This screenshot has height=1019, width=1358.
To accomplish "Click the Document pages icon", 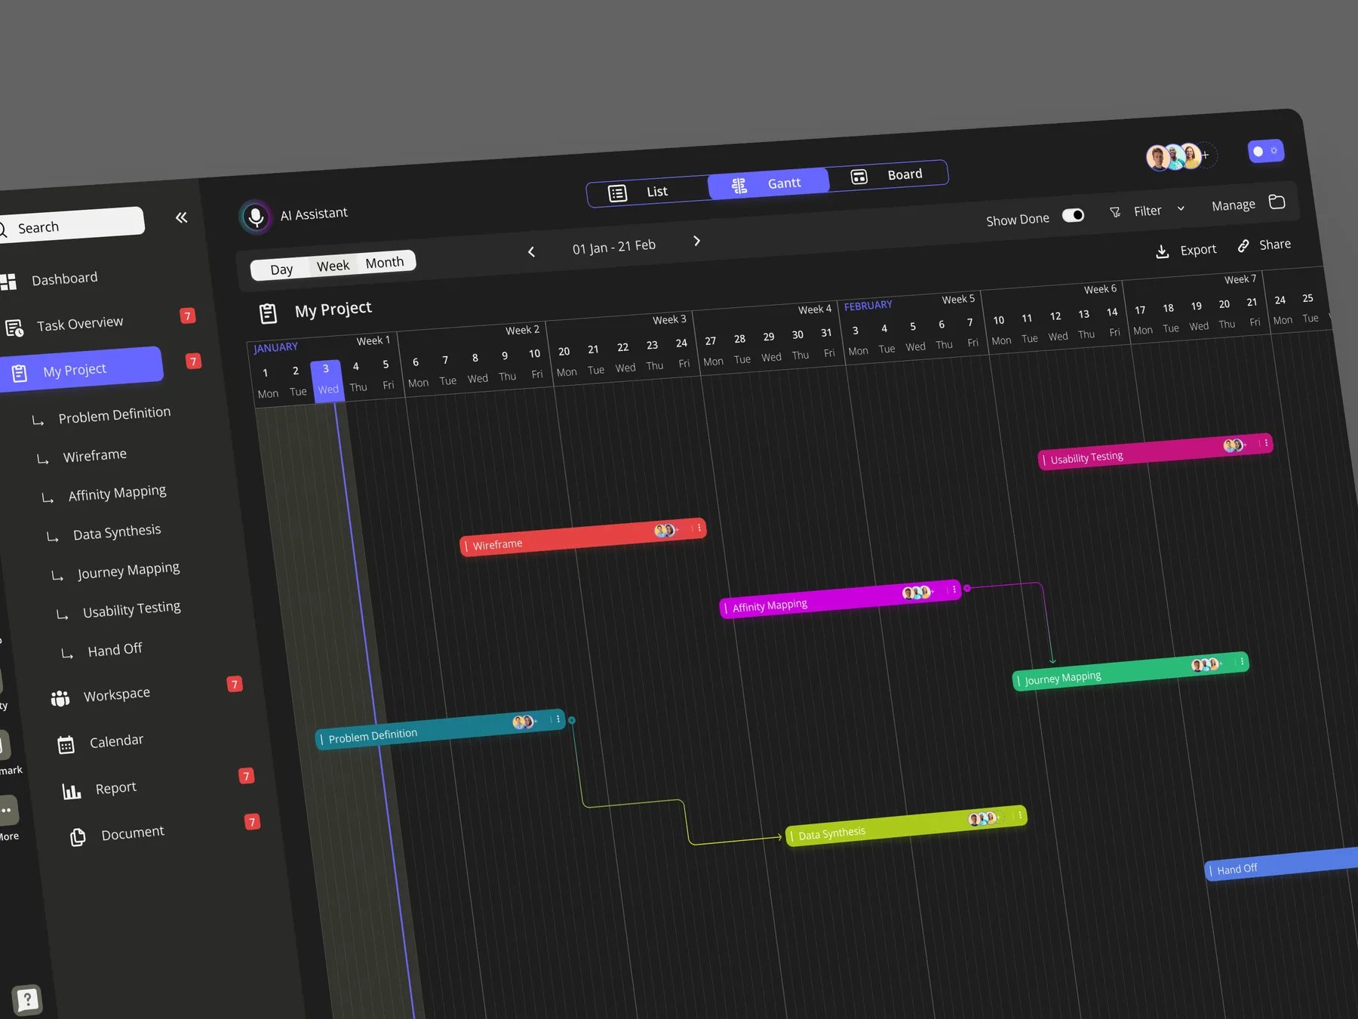I will [x=78, y=837].
